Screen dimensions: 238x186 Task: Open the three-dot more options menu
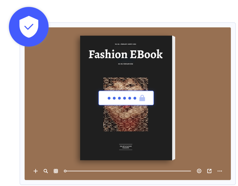pos(220,171)
